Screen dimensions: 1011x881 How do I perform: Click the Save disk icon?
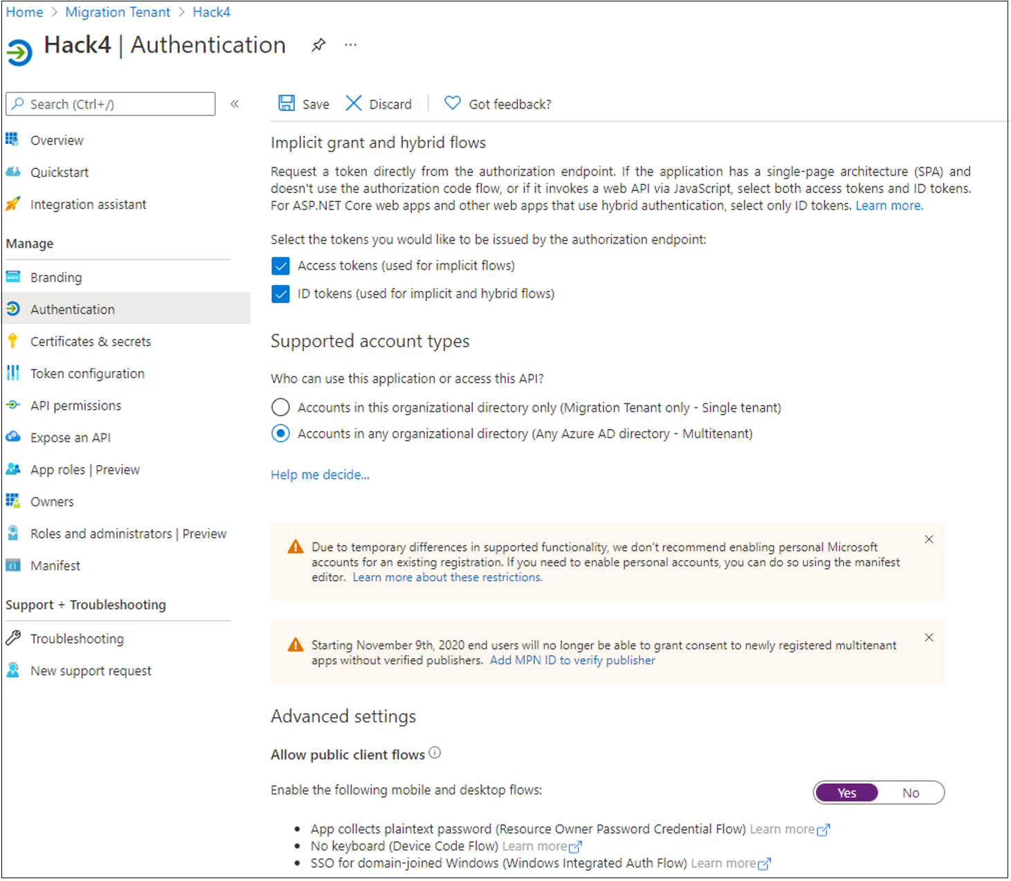286,103
